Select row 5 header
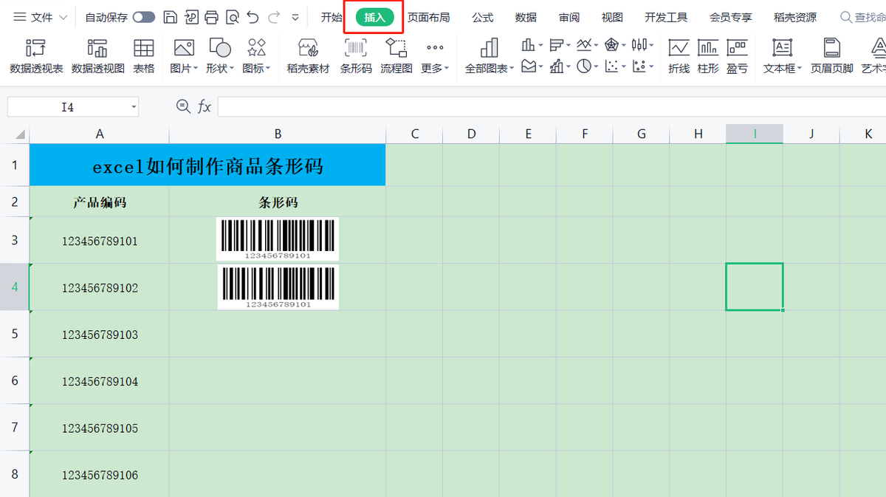The image size is (886, 497). [x=15, y=335]
